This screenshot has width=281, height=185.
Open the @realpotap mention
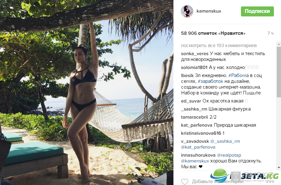click(229, 155)
